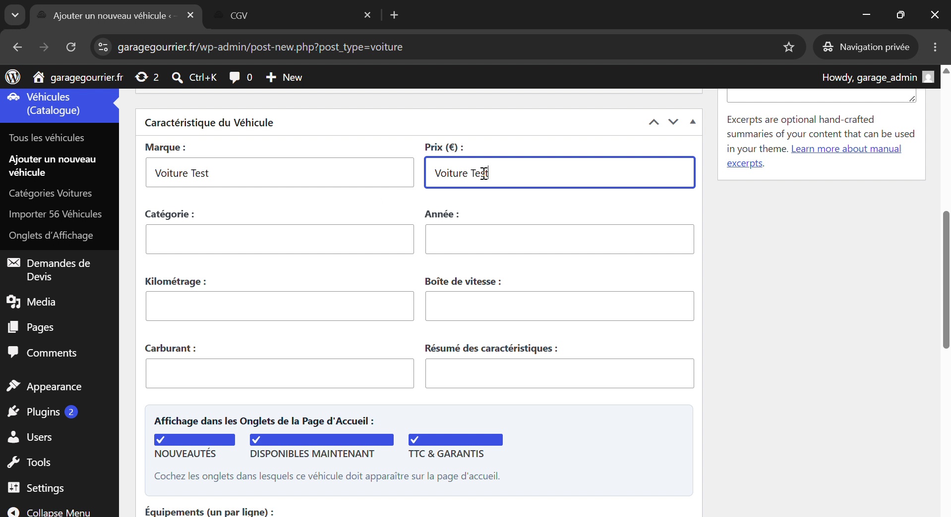View site information icon in address bar

tap(103, 47)
